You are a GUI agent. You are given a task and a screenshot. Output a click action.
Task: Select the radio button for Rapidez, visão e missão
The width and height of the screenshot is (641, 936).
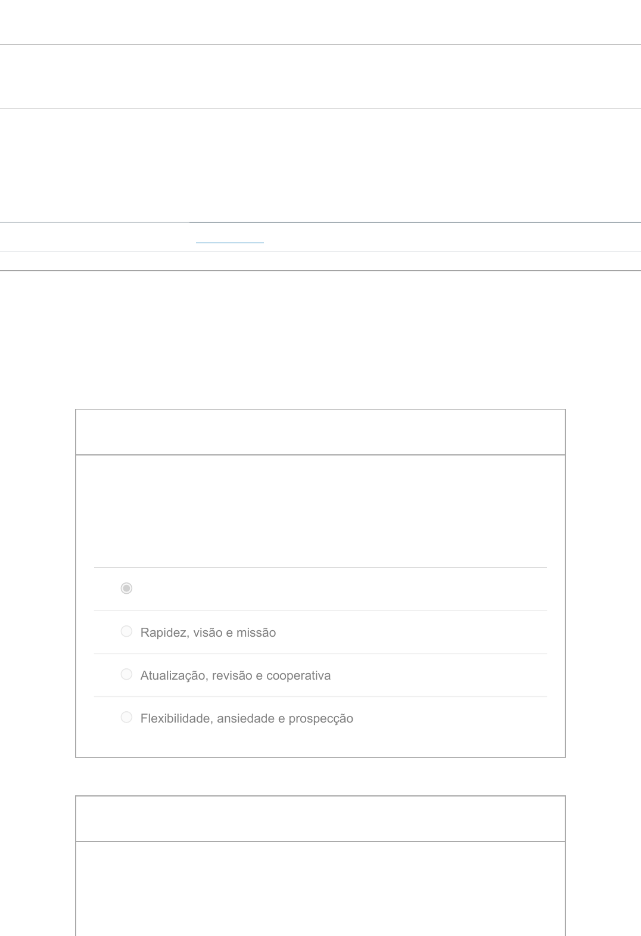(x=126, y=631)
